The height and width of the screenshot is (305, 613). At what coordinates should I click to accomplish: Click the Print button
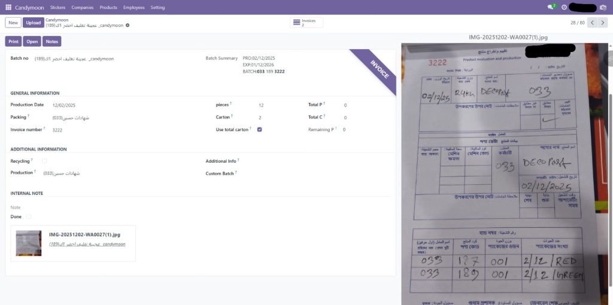click(13, 41)
